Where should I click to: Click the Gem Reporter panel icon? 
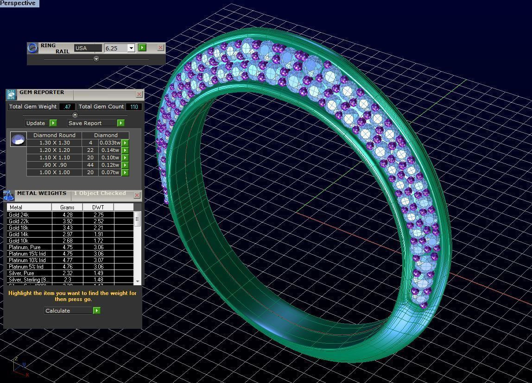(11, 94)
